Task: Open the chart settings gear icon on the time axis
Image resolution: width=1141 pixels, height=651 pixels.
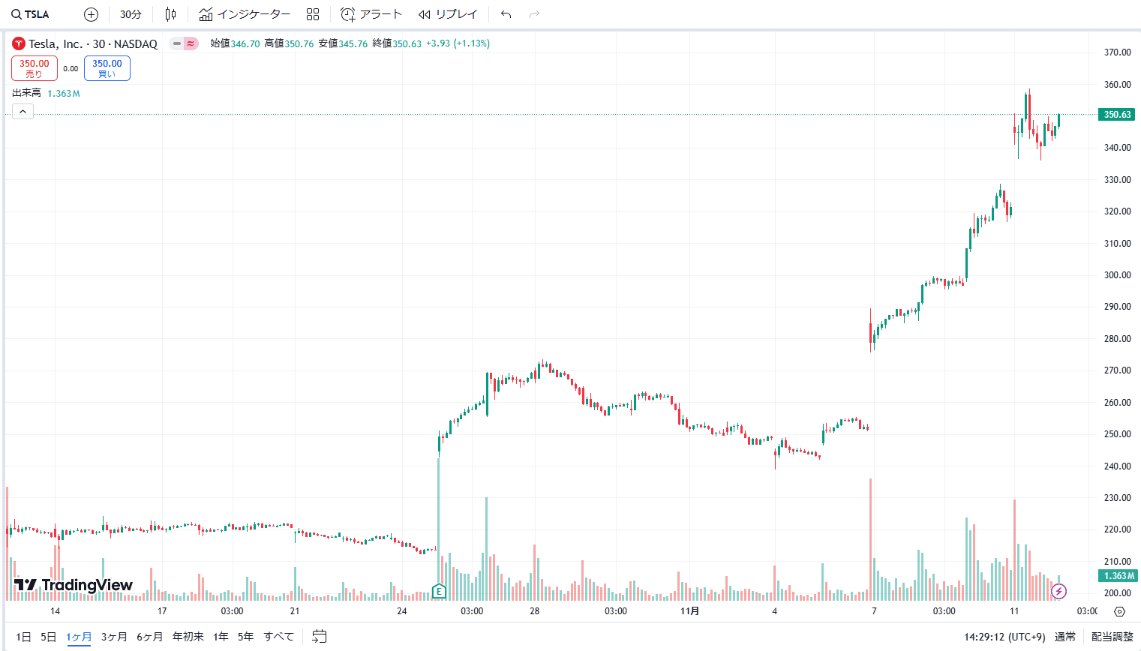Action: 1120,611
